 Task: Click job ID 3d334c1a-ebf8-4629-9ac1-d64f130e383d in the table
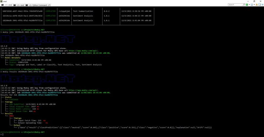tap(23, 16)
